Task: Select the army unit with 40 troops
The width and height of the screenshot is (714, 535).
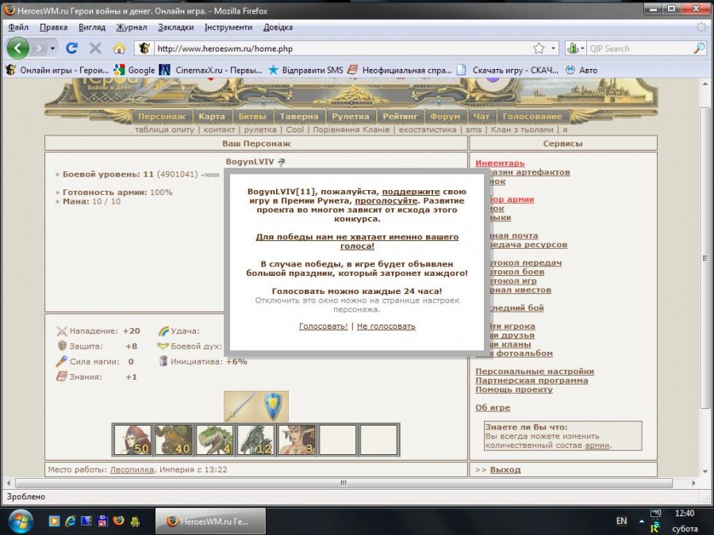Action: click(x=174, y=439)
